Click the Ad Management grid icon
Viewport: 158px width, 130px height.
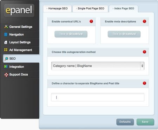[6, 50]
